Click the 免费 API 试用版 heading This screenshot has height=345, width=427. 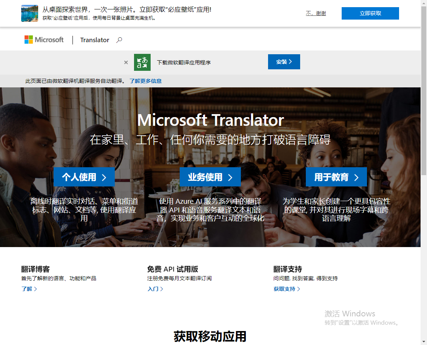[173, 269]
